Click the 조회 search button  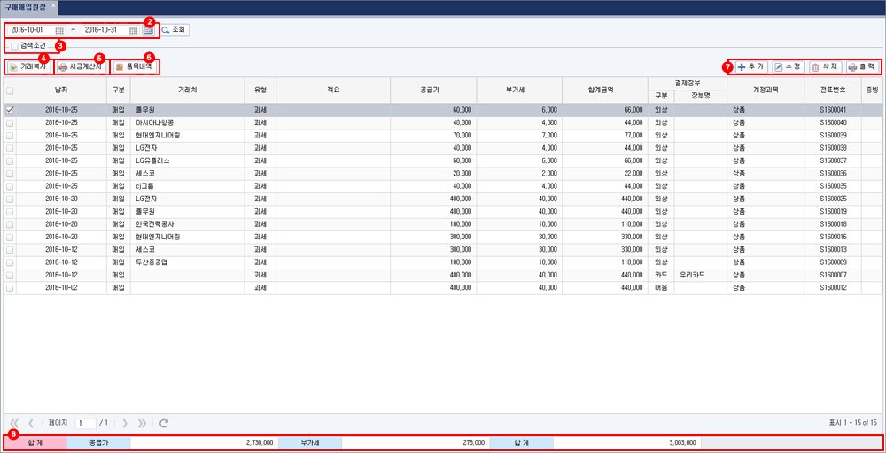tap(175, 30)
